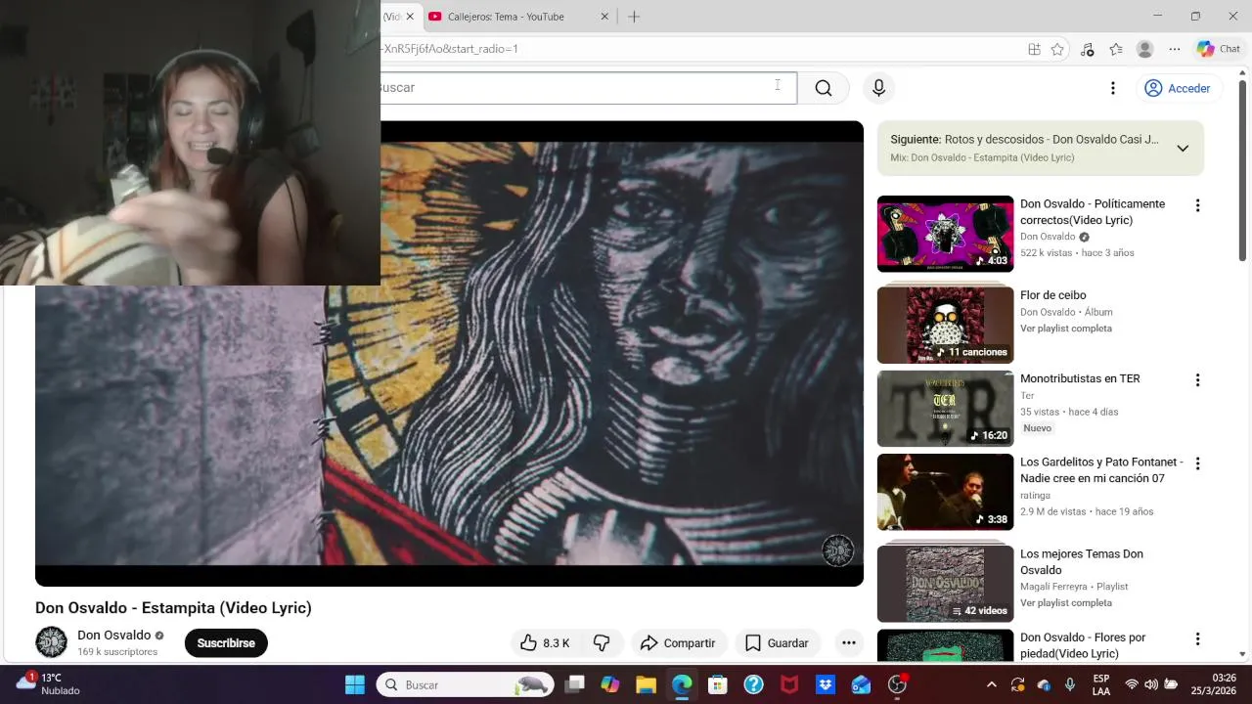Open options for Flores por piedad video
Screen dimensions: 1252x704
coord(1197,638)
